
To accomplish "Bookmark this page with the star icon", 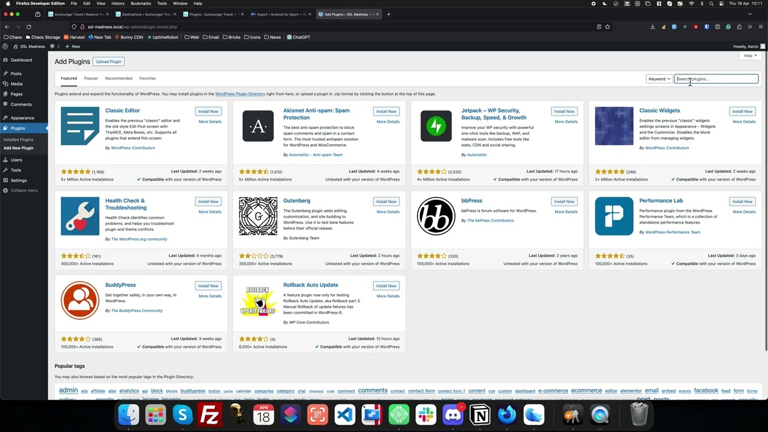I will tap(607, 26).
